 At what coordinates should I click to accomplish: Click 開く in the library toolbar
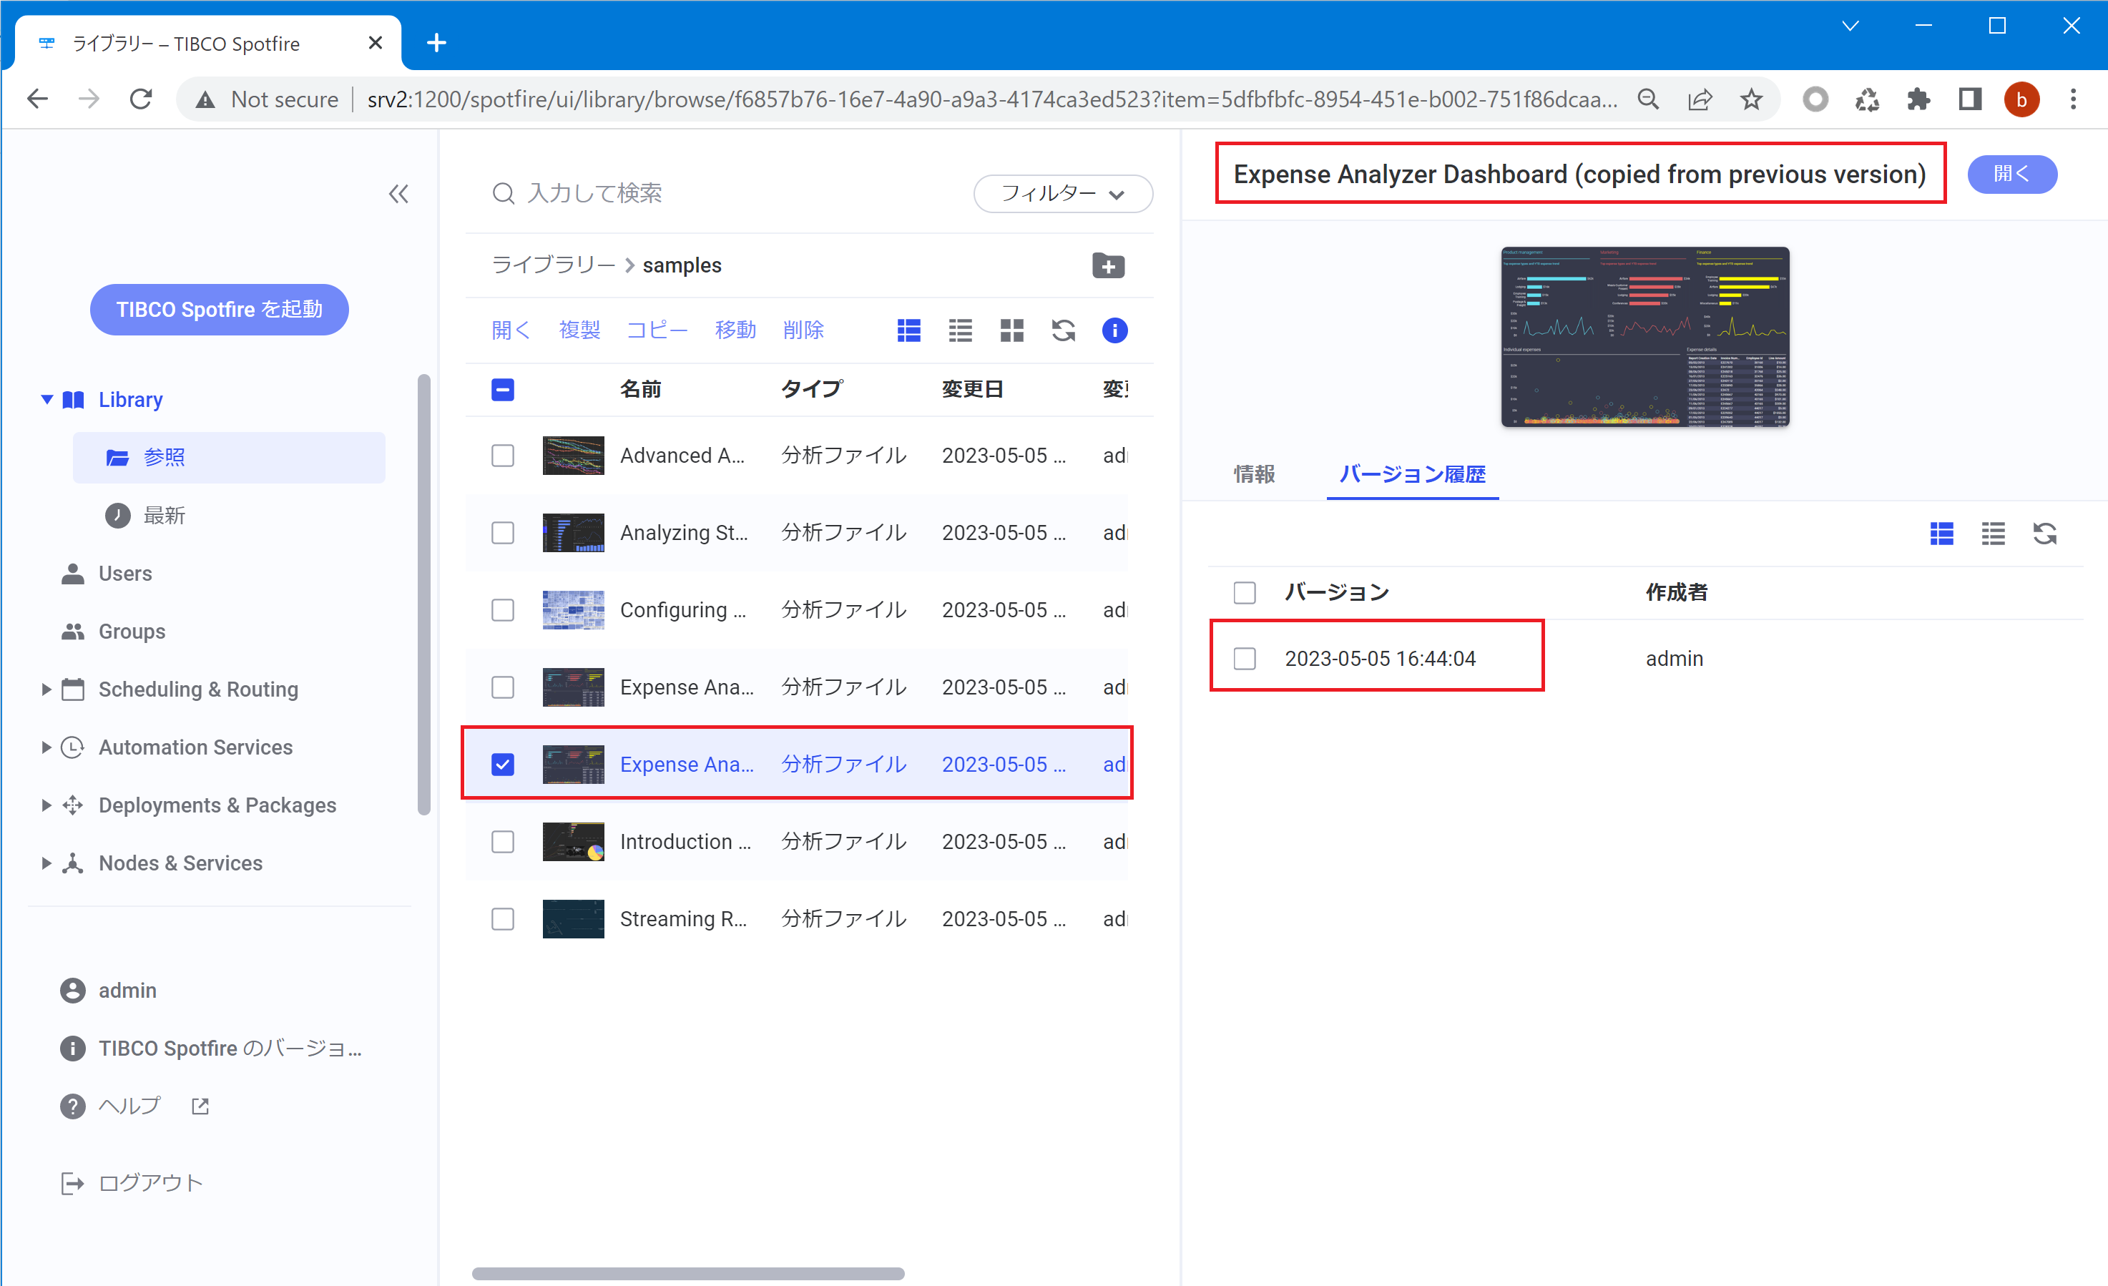(x=511, y=330)
